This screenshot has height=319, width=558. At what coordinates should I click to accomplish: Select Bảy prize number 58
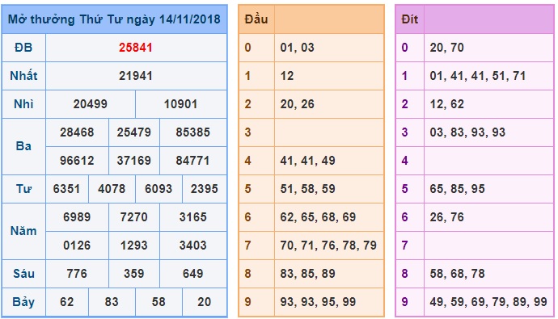pos(159,302)
